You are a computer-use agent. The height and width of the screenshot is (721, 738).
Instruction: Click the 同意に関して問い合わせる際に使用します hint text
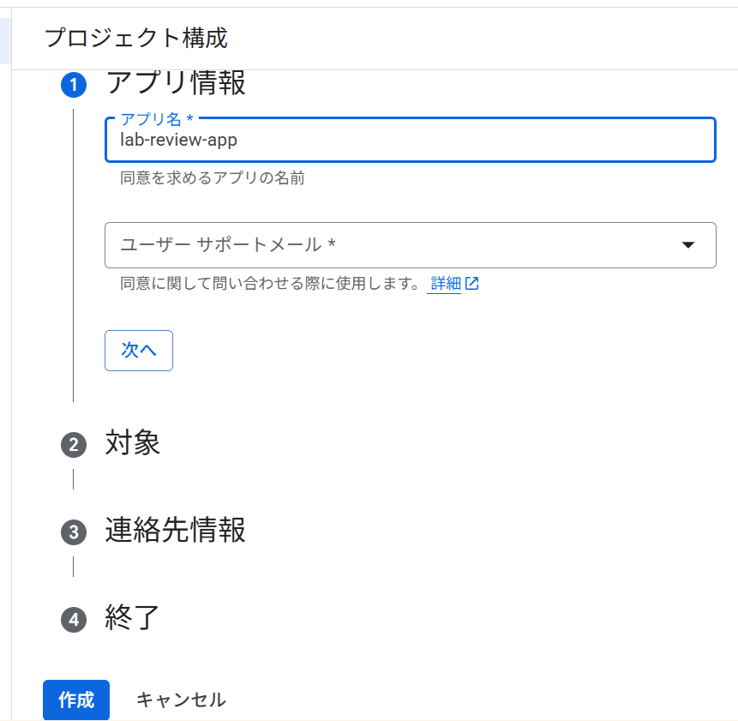[x=270, y=284]
